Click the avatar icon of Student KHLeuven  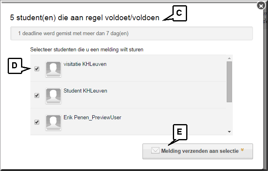(x=53, y=96)
